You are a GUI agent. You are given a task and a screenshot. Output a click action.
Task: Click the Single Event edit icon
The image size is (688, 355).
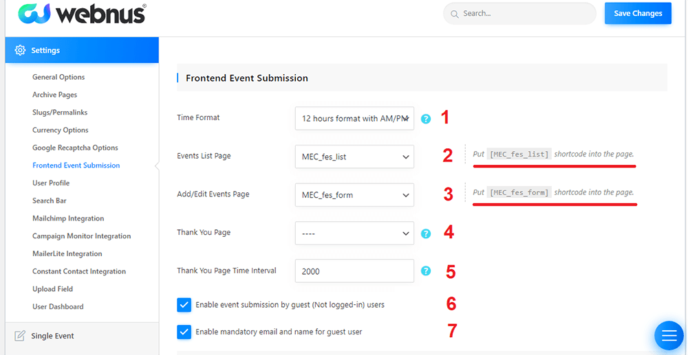click(20, 336)
